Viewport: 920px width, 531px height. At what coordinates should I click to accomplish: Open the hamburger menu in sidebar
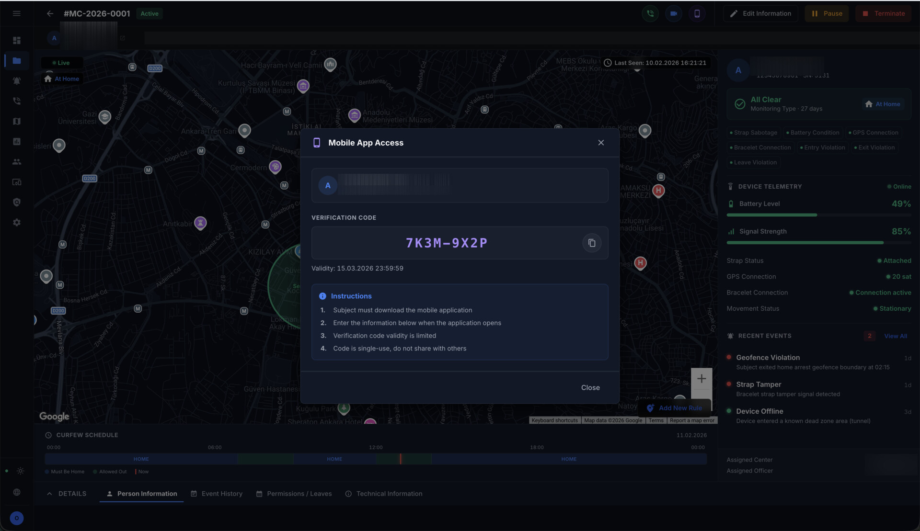(x=17, y=13)
